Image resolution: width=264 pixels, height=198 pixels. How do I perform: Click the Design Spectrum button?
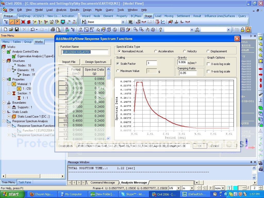(96, 62)
